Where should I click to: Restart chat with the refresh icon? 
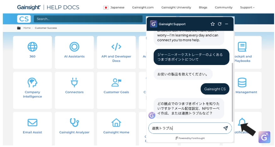(220, 24)
